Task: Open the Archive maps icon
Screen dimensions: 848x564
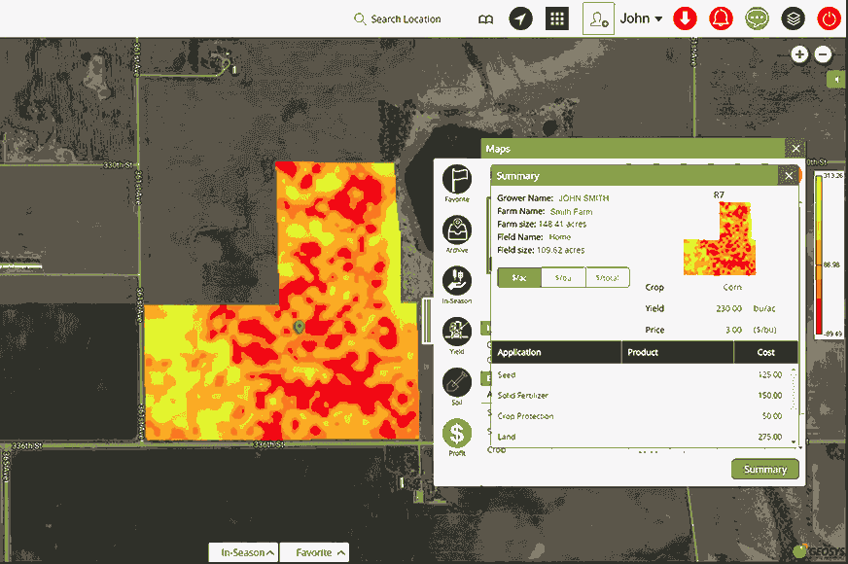Action: point(457,231)
